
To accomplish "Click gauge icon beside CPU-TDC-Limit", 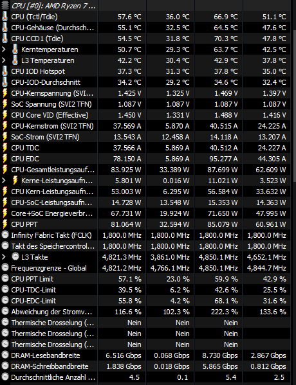I will (5, 289).
